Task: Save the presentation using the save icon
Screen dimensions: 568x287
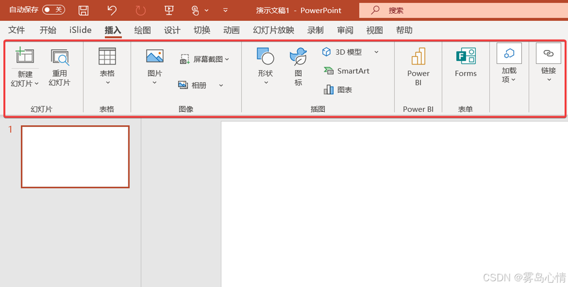Action: pyautogui.click(x=83, y=10)
